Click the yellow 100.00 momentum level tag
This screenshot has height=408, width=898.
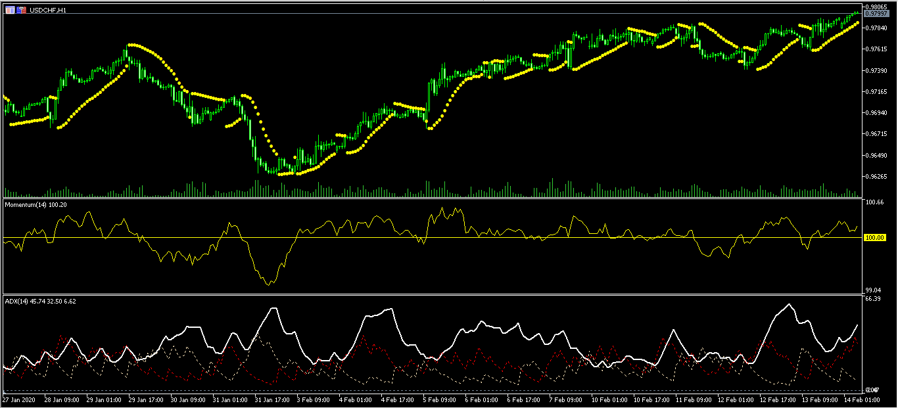pyautogui.click(x=874, y=238)
